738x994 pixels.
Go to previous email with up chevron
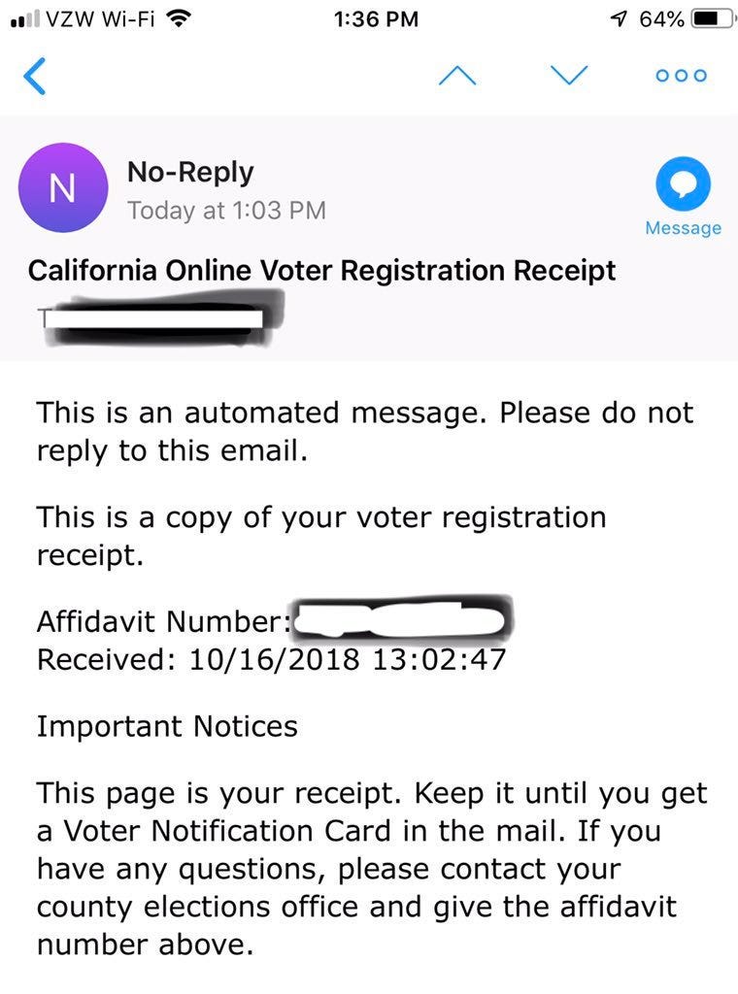coord(457,76)
